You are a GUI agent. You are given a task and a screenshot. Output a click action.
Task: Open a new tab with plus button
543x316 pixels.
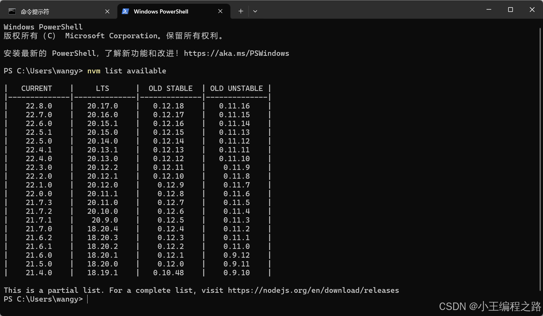[241, 11]
